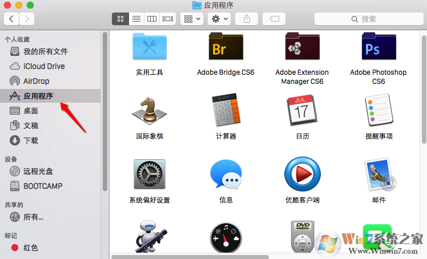Select the DVD Player app icon
The width and height of the screenshot is (427, 259).
(303, 236)
